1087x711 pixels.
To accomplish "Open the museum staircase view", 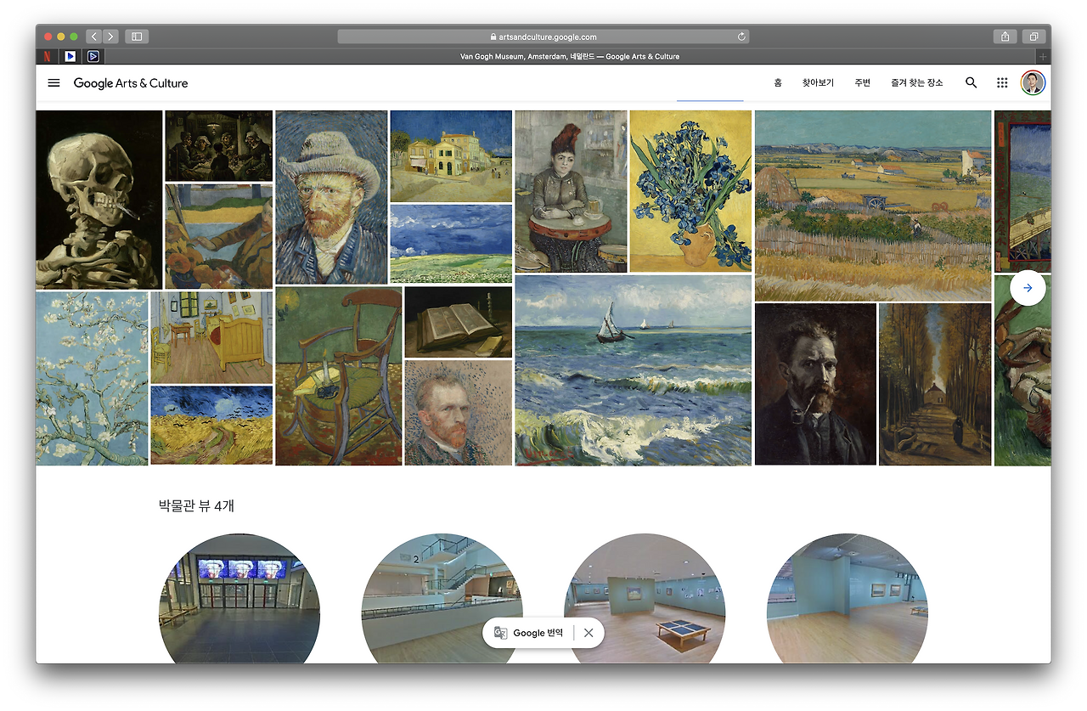I will (442, 599).
